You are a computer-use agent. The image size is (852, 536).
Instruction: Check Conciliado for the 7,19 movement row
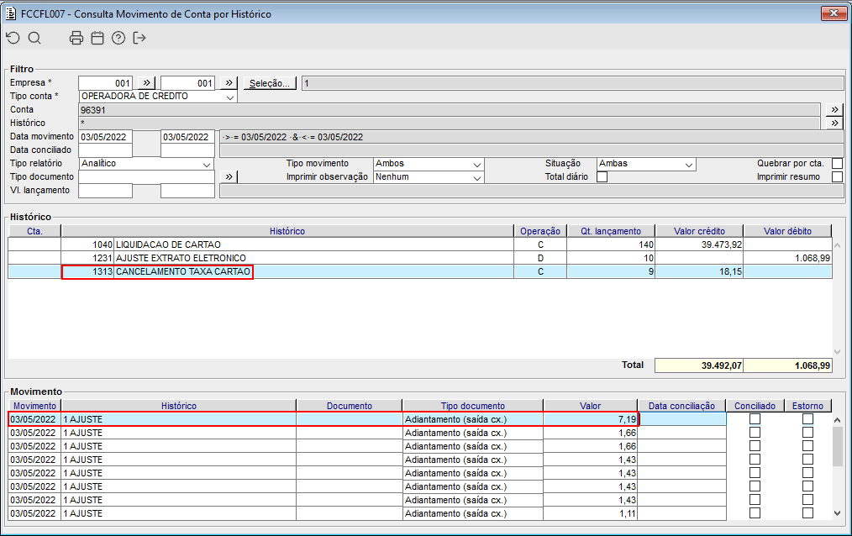755,418
